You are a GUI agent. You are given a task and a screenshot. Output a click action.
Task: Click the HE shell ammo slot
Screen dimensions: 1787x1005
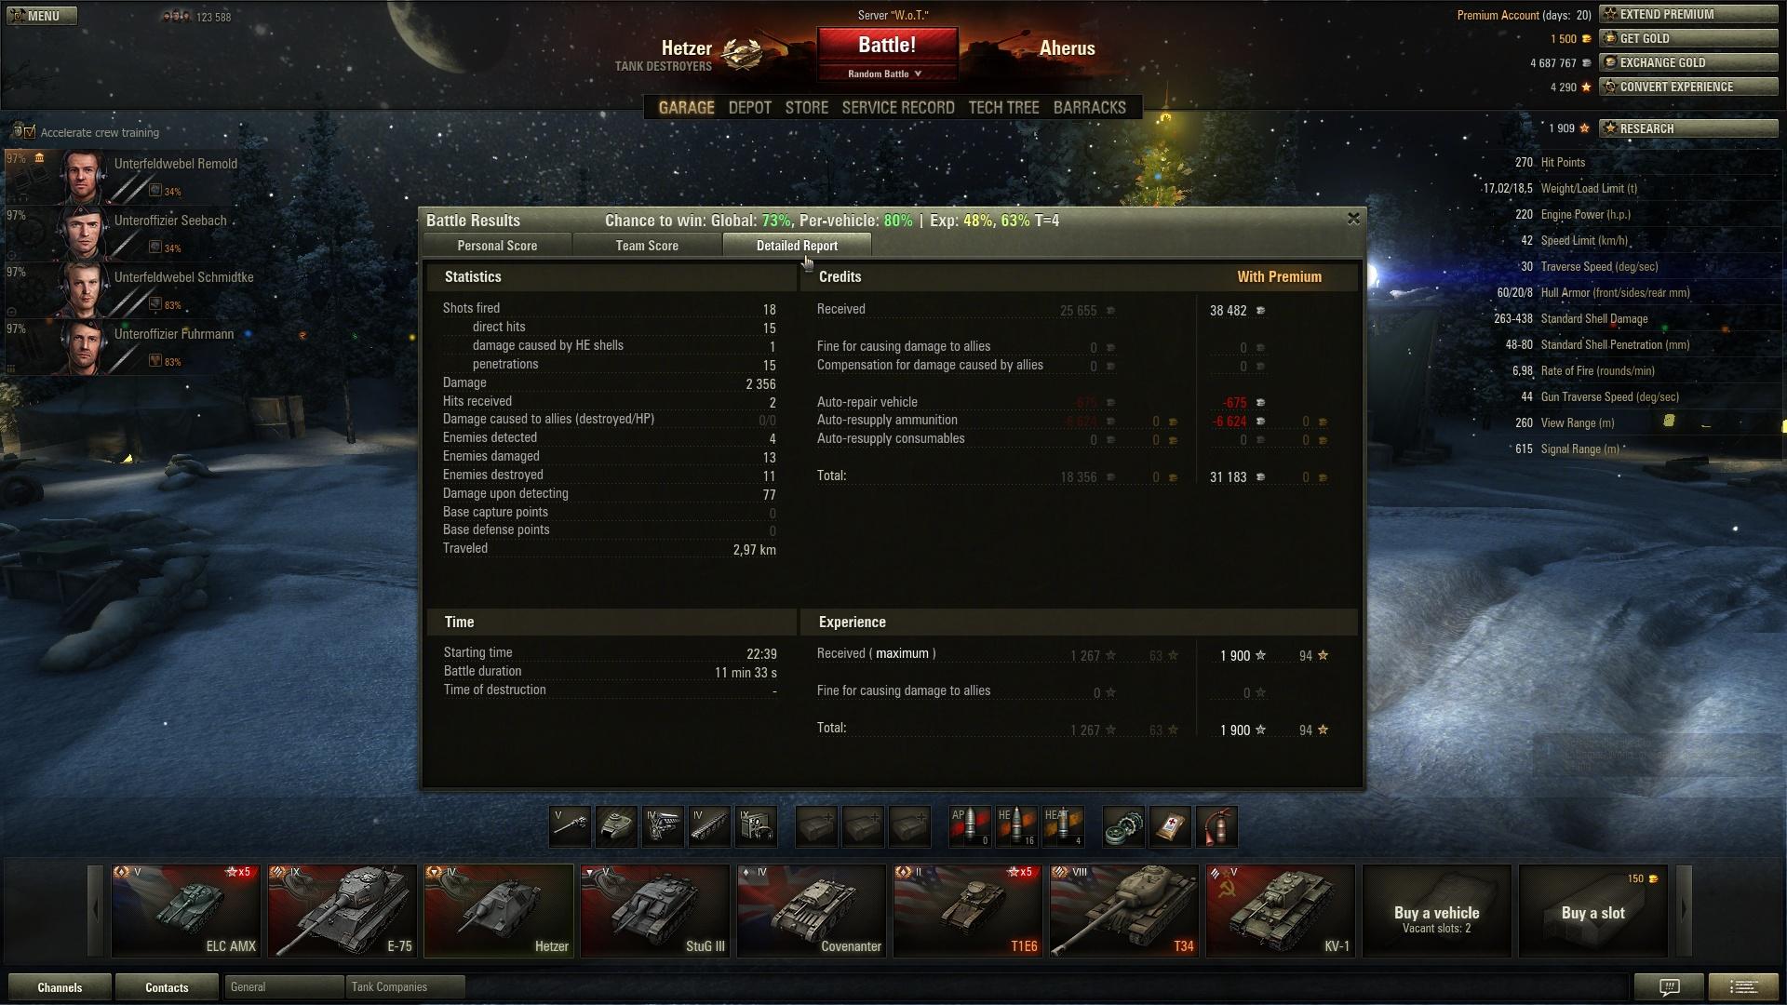1016,826
